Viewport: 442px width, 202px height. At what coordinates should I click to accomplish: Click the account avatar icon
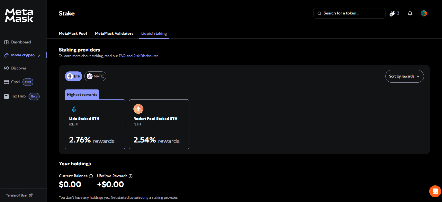(x=424, y=13)
